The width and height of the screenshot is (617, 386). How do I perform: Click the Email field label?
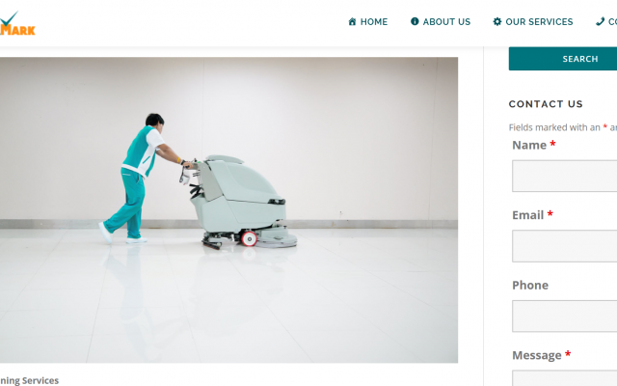pyautogui.click(x=527, y=215)
